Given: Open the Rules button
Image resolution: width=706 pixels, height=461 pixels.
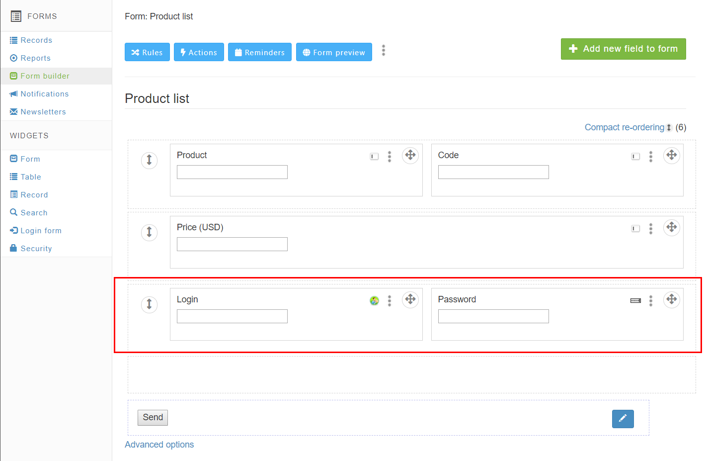Looking at the screenshot, I should (147, 52).
